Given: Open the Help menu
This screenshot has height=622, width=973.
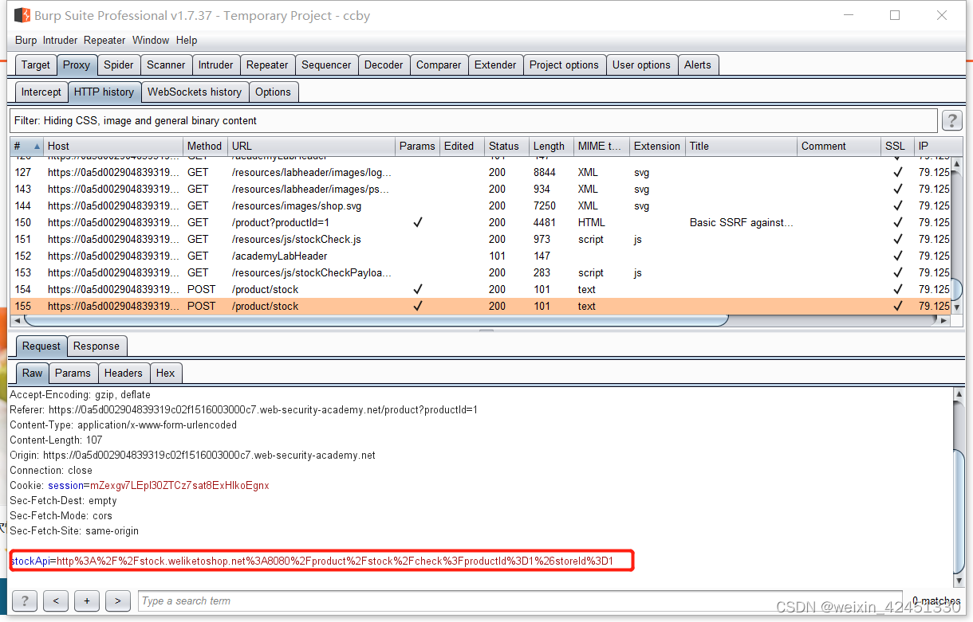Looking at the screenshot, I should coord(187,40).
